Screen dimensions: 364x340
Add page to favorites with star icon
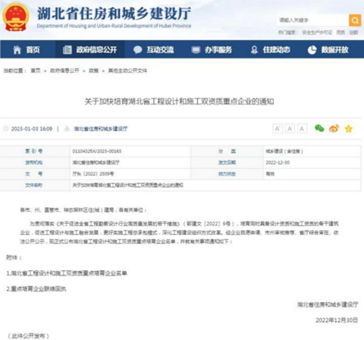coord(349,129)
